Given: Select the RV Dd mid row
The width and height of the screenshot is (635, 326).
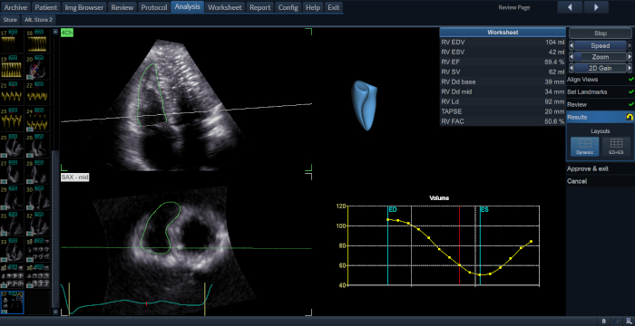Looking at the screenshot, I should pos(503,91).
